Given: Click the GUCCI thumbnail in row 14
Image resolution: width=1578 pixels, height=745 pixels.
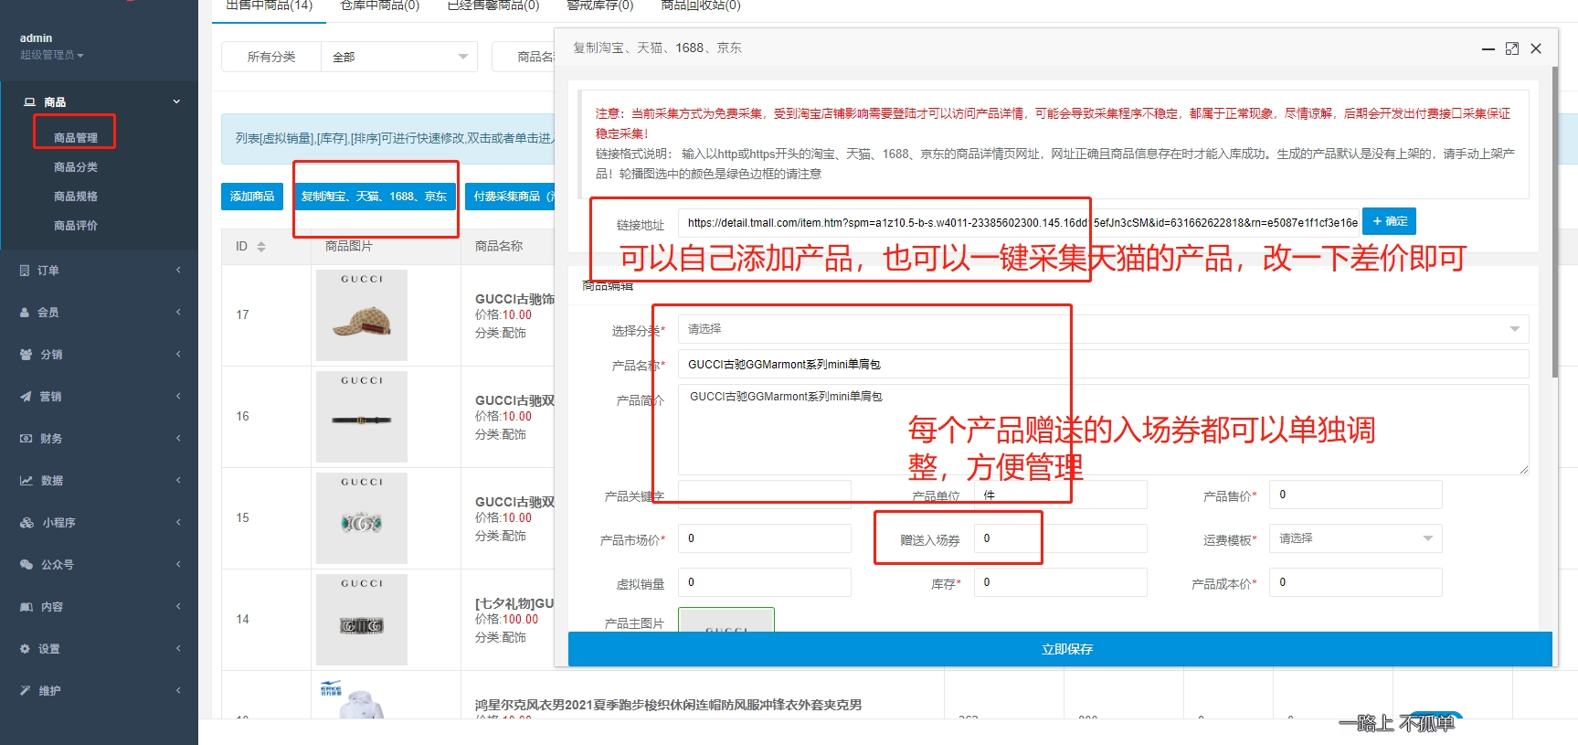Looking at the screenshot, I should click(x=362, y=620).
